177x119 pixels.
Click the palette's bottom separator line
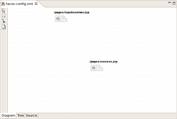tap(4, 29)
